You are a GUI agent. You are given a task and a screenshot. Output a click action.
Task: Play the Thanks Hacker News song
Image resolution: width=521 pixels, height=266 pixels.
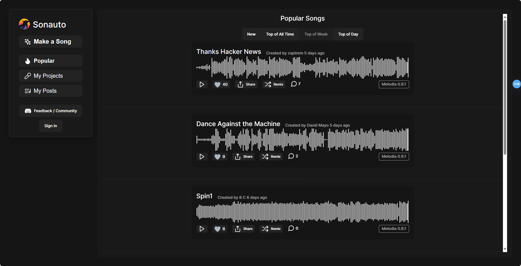(202, 84)
